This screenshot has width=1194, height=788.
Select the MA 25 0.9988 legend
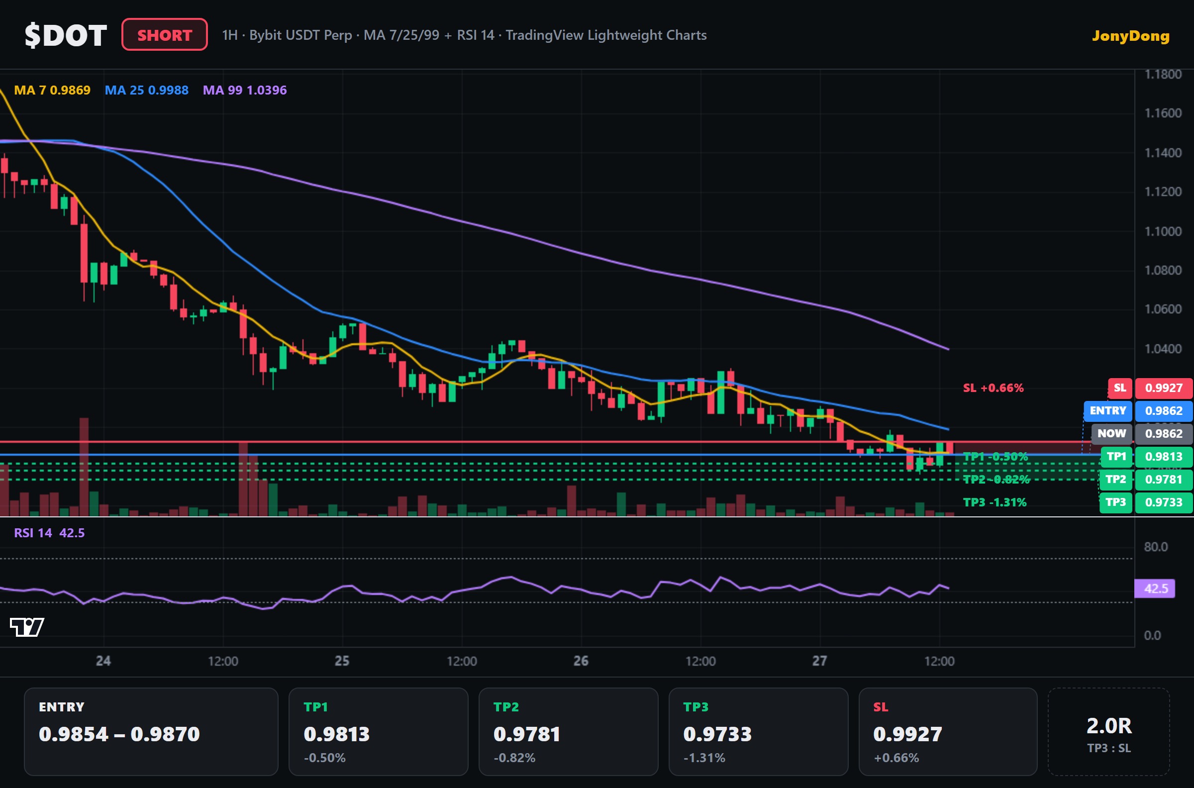click(x=147, y=90)
